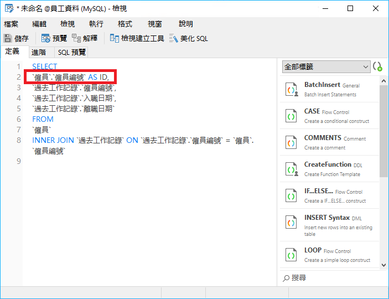Open the 編輯 (Edit) menu
The image size is (389, 299).
(39, 24)
